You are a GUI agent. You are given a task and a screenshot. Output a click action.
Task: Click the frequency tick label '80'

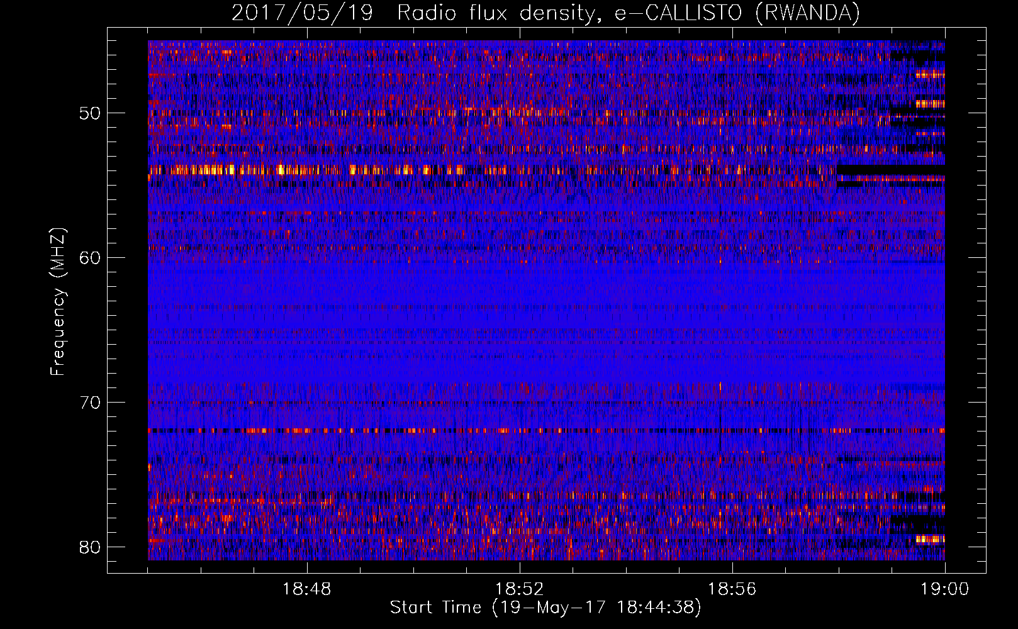click(x=90, y=547)
